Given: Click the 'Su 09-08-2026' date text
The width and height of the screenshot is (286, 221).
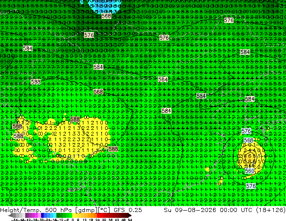Looking at the screenshot, I should pyautogui.click(x=190, y=210).
